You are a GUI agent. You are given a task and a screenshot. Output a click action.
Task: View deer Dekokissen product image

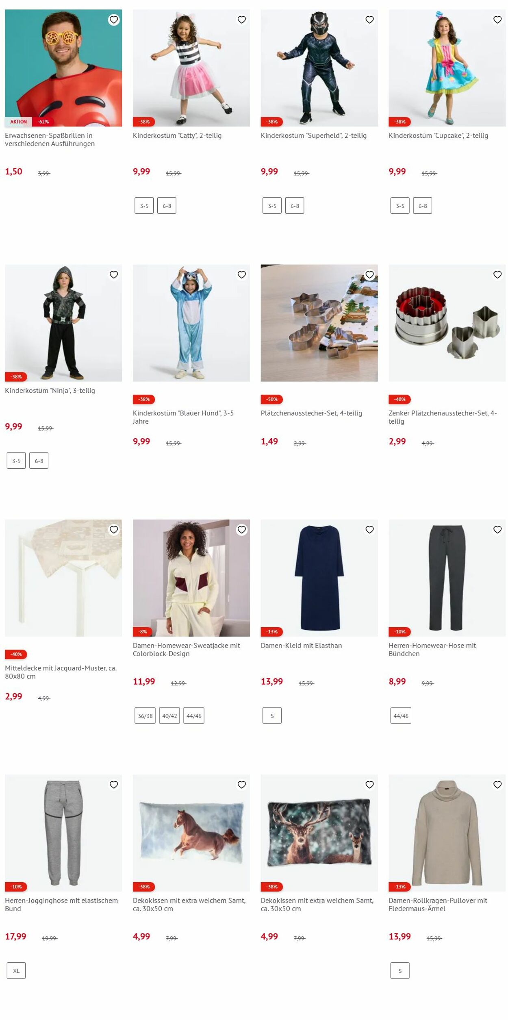(x=319, y=833)
